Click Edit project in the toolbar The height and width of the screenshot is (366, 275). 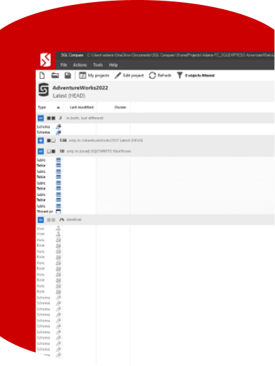point(129,75)
